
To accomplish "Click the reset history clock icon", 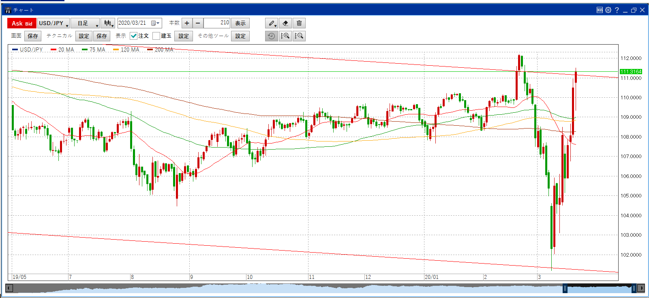I will (272, 36).
